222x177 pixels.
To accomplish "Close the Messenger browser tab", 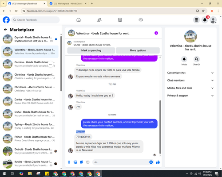I will (x=44, y=4).
